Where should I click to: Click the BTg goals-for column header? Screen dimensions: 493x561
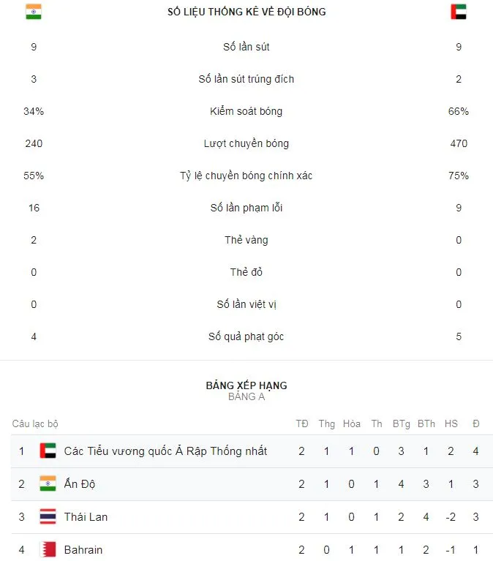[401, 423]
